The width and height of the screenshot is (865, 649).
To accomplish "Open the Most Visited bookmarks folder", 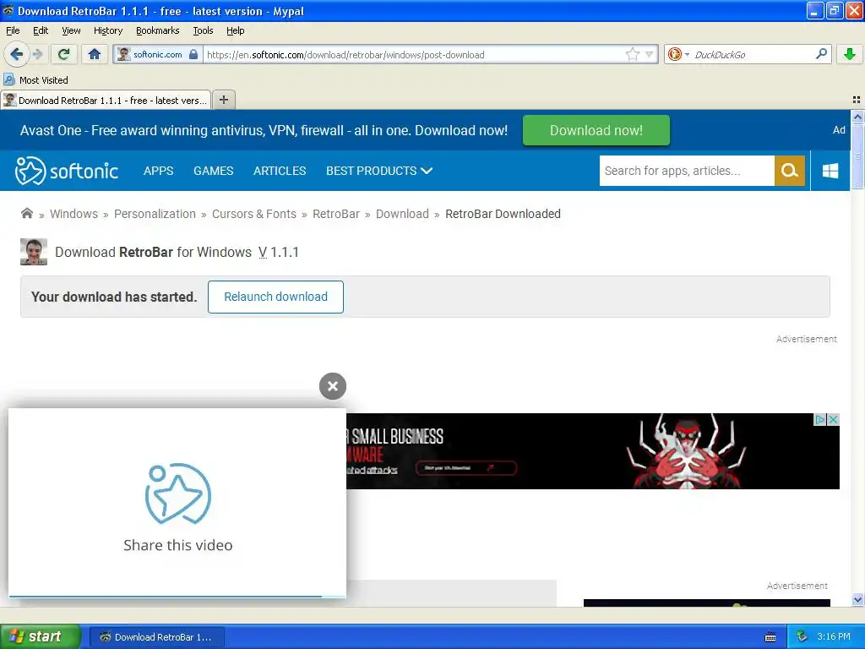I will 36,80.
